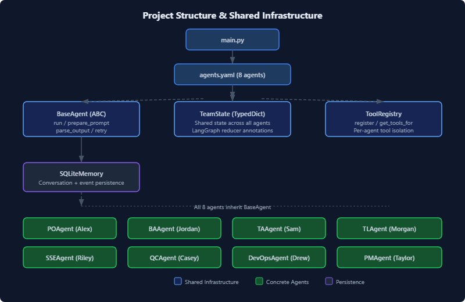
Task: Select the TeamState (TypedDict) box
Action: [x=232, y=119]
